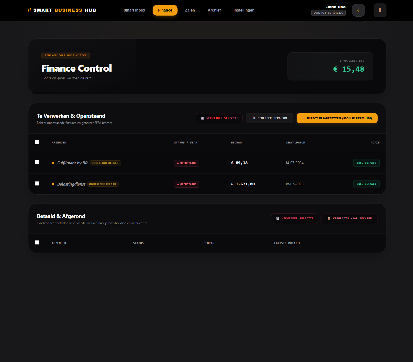Screen dimensions: 413x362
Task: Click Bedrag header in Betaald & Afgerond table
Action: click(209, 243)
